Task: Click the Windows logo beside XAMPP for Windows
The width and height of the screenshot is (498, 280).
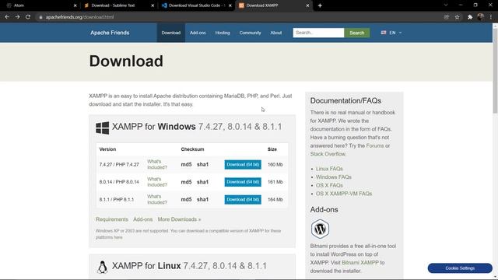Action: (102, 128)
